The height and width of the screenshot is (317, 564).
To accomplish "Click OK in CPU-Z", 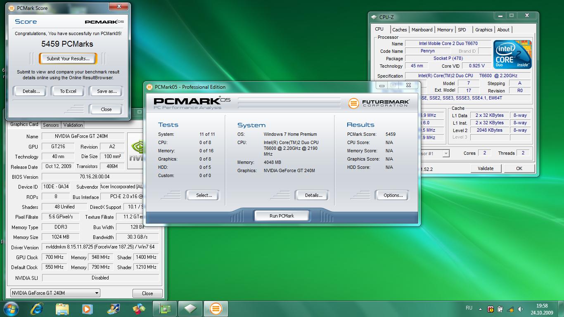I will point(519,168).
